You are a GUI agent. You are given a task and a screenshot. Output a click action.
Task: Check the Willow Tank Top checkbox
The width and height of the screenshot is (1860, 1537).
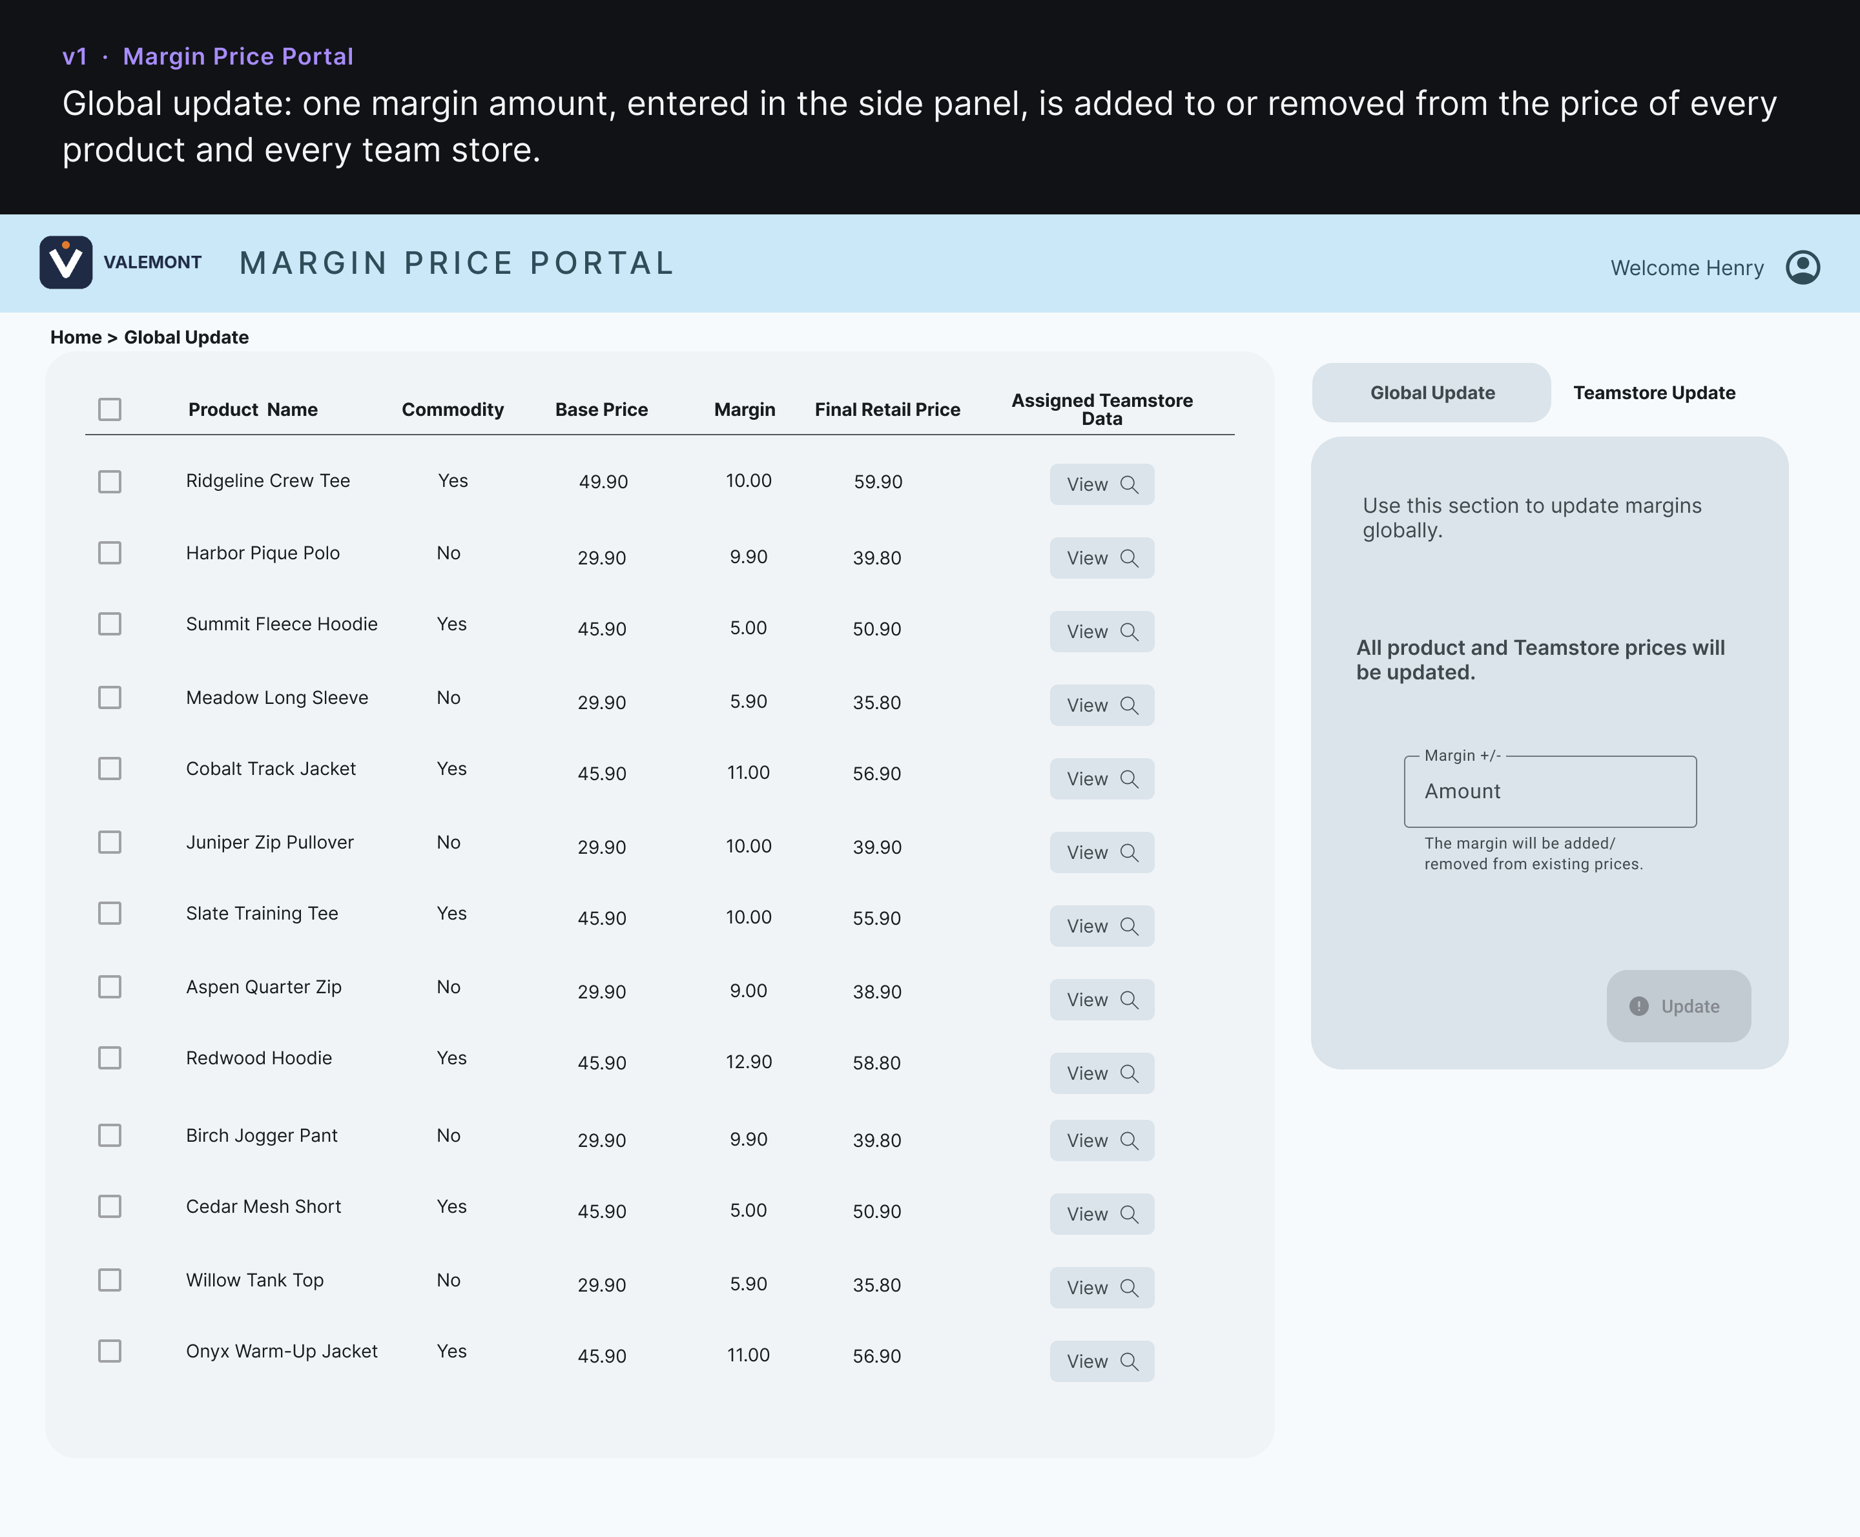110,1279
